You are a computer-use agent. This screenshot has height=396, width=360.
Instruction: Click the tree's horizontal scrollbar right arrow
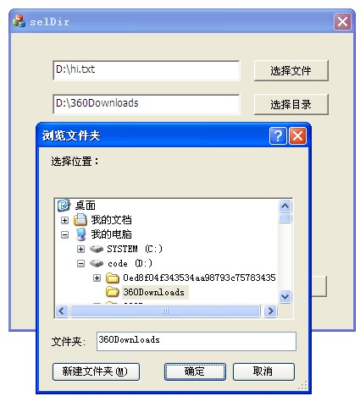(271, 311)
